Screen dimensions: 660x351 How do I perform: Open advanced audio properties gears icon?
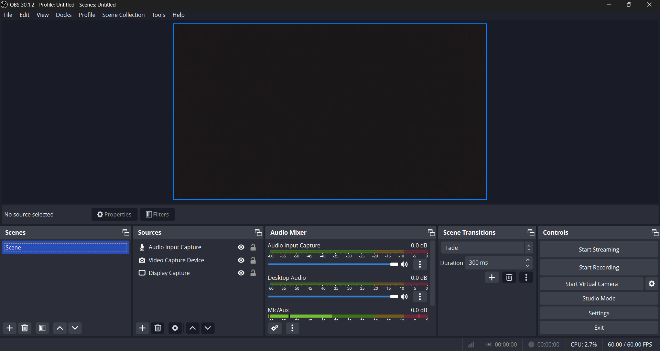coord(275,328)
